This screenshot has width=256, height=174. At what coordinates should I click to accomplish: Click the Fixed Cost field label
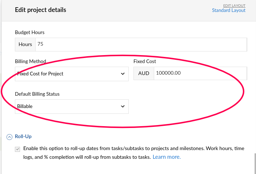(145, 61)
